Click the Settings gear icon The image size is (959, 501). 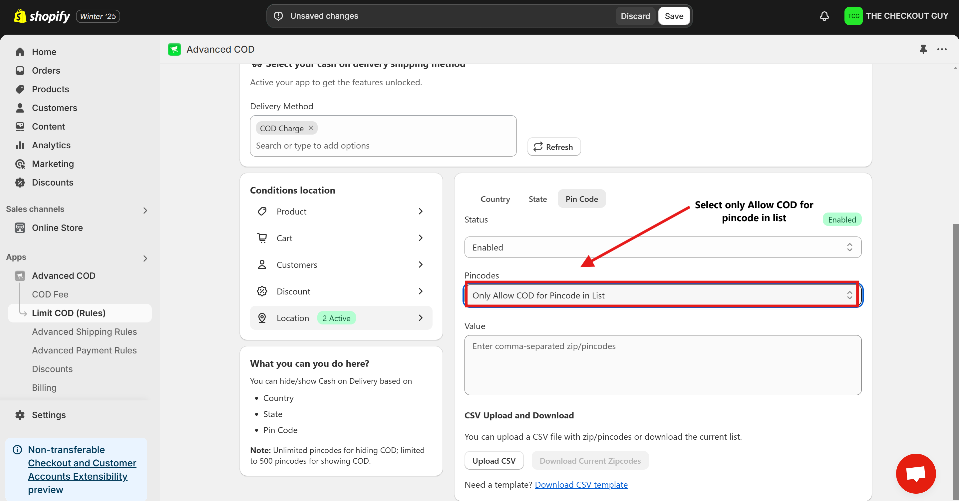click(x=20, y=415)
